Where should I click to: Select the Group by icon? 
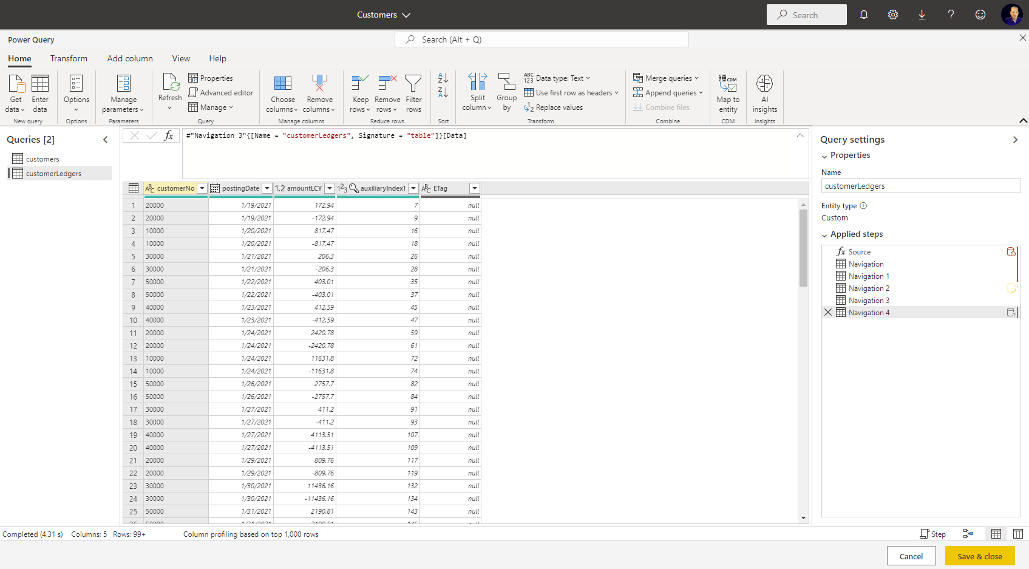pos(506,83)
